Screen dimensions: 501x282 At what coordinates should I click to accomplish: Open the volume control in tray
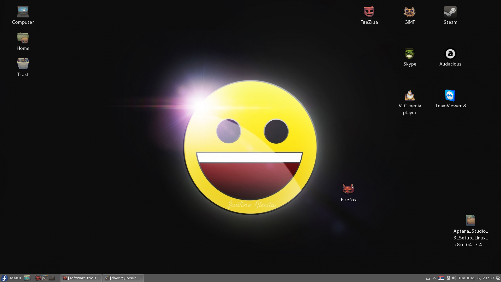coord(454,278)
